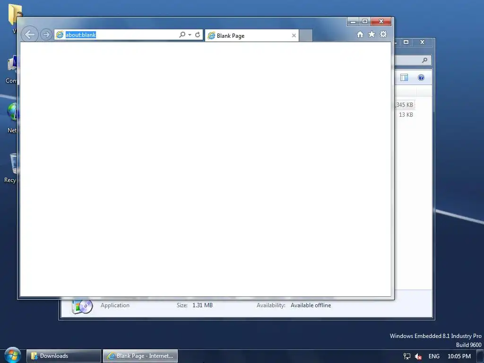Open Help in the Downloads window

click(x=421, y=78)
